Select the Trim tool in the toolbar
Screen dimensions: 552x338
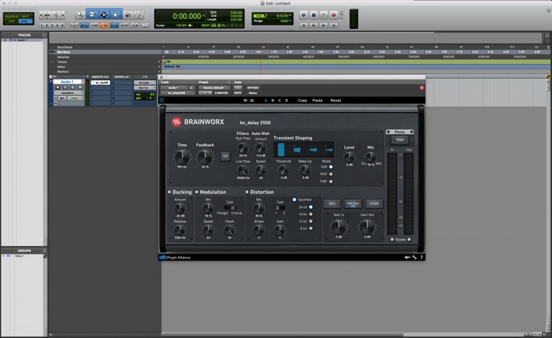coord(93,14)
